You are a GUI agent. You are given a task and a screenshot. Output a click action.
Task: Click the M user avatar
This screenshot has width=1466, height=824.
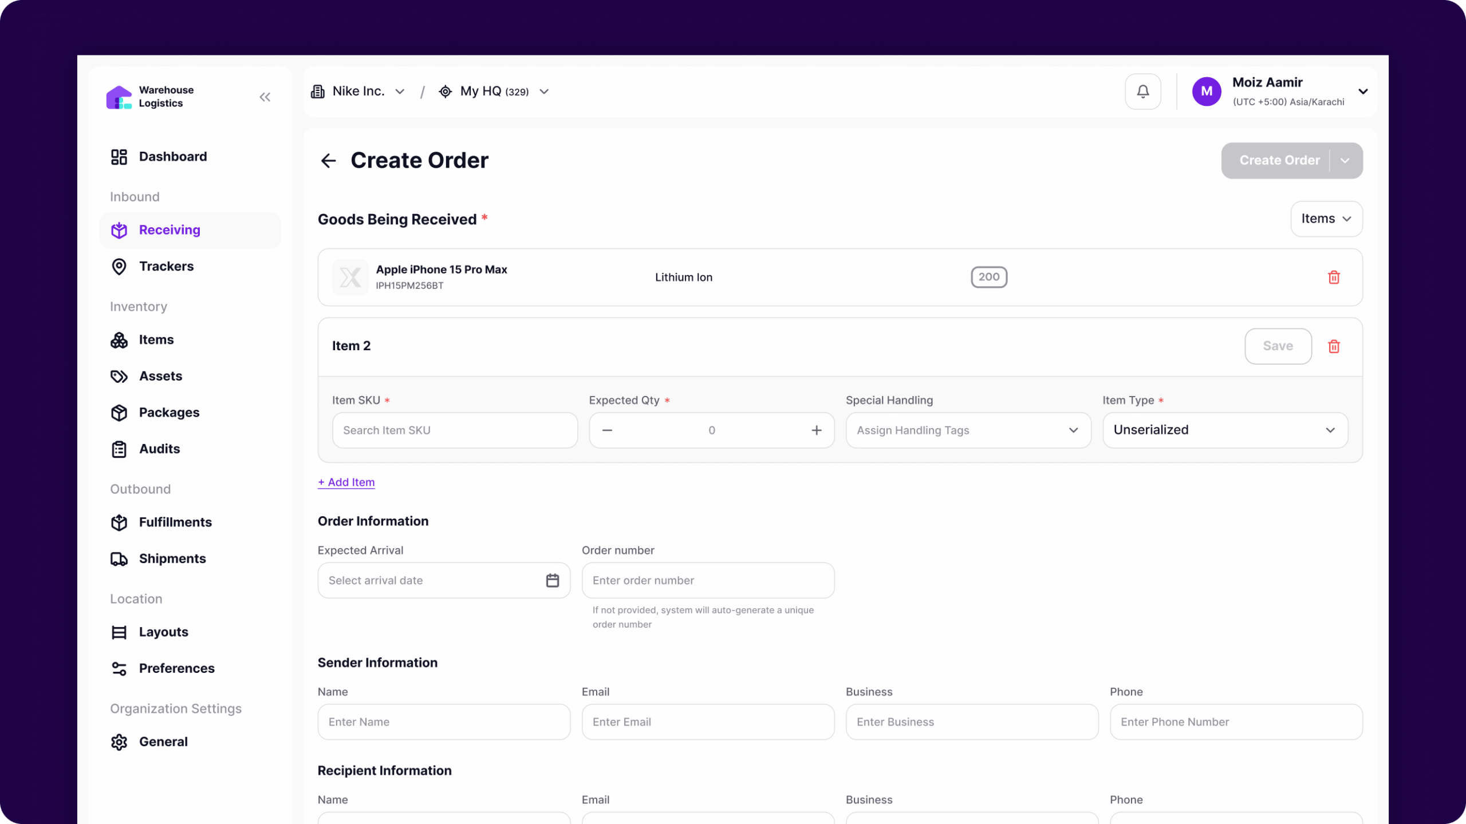[x=1207, y=92]
